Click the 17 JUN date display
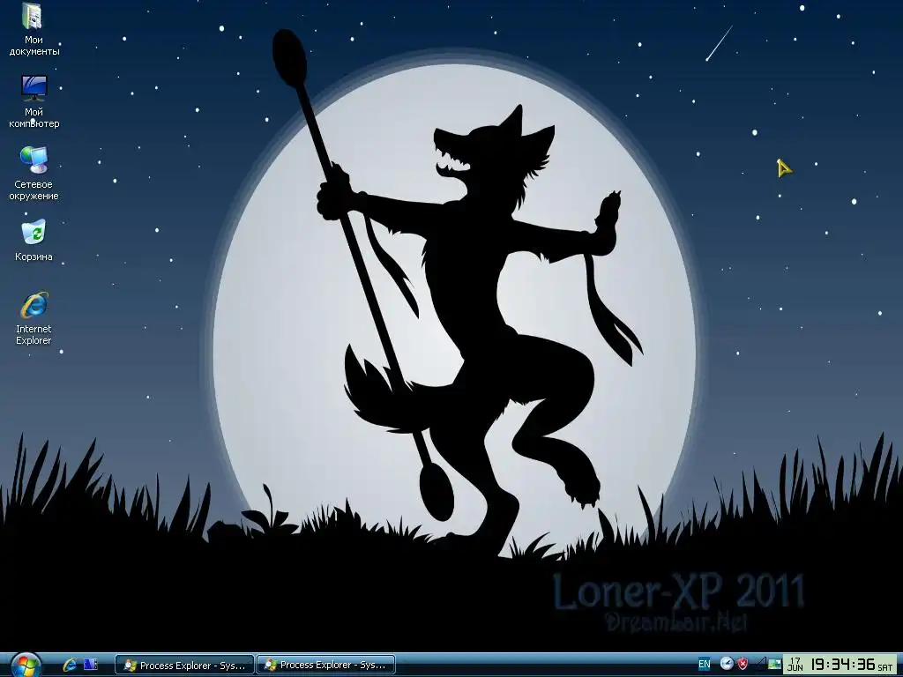The height and width of the screenshot is (677, 903). click(795, 665)
